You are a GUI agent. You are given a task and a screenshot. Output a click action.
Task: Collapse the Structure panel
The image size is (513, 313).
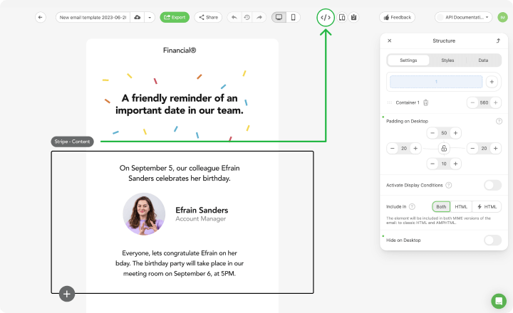click(x=498, y=41)
